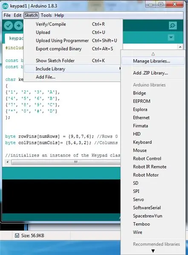This screenshot has width=188, height=255.
Task: Click the Upload arrow toolbar icon
Action: click(18, 25)
